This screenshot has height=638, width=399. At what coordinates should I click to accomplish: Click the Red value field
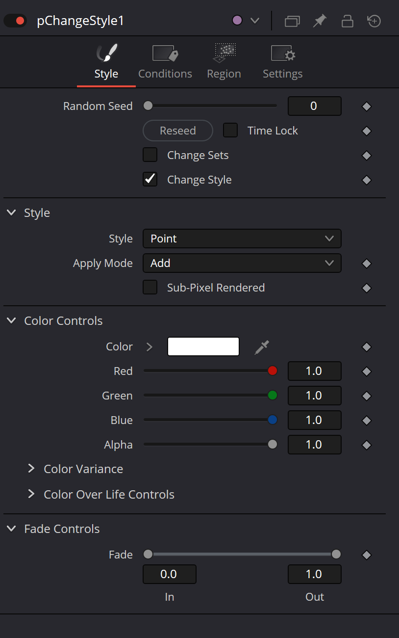(x=314, y=371)
